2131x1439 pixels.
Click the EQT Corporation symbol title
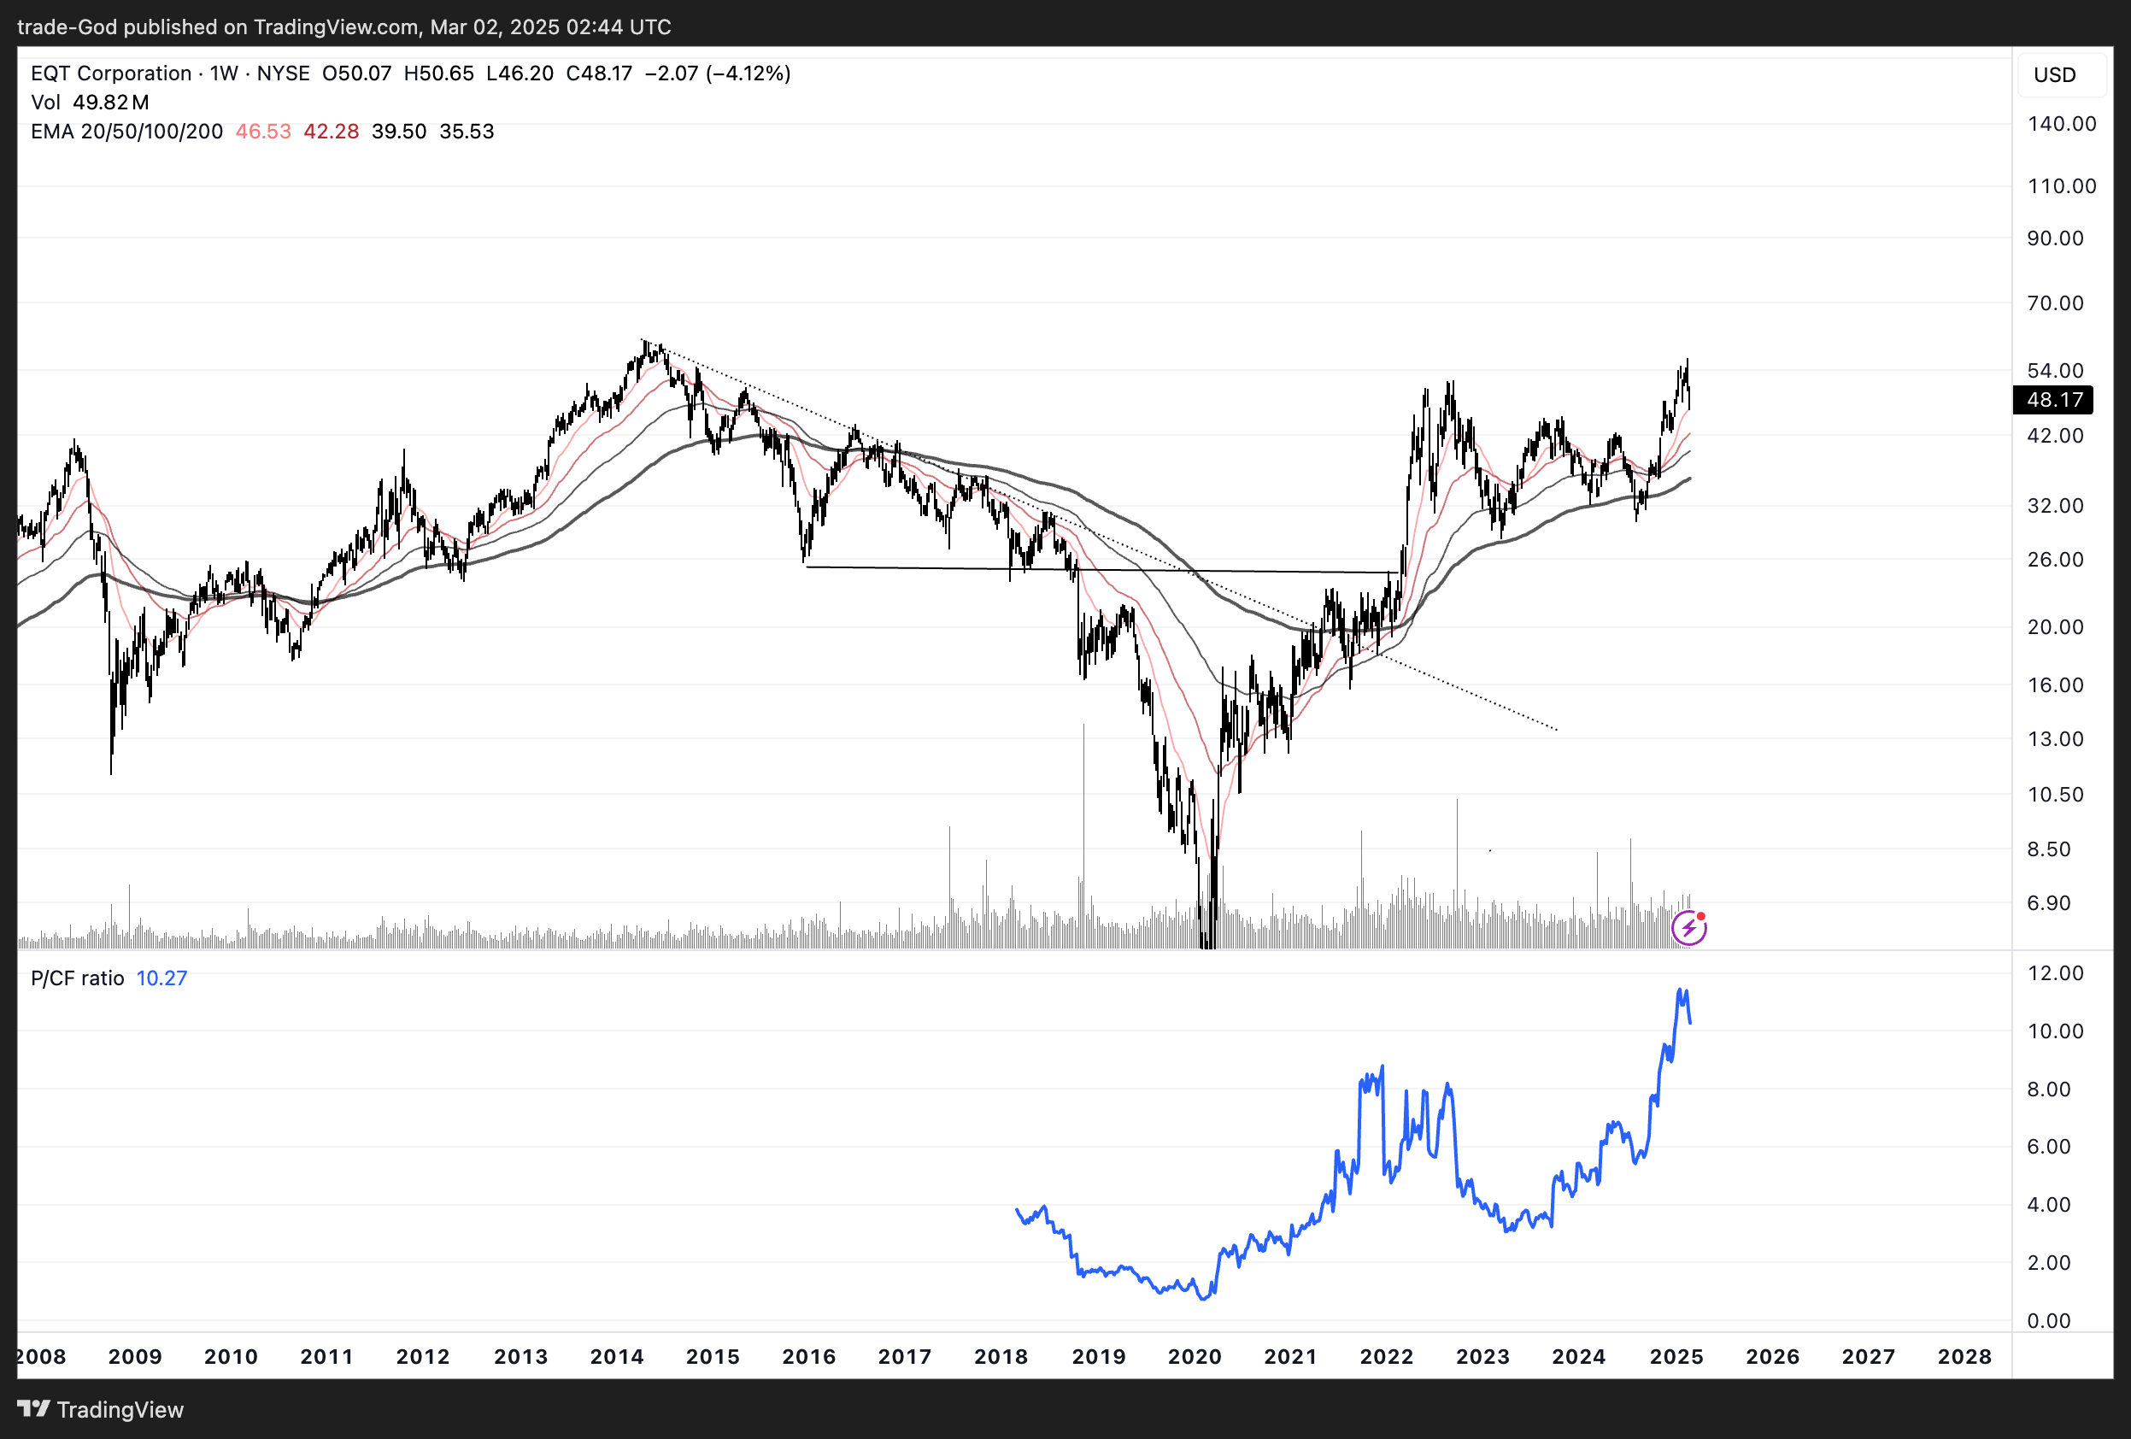[x=111, y=73]
